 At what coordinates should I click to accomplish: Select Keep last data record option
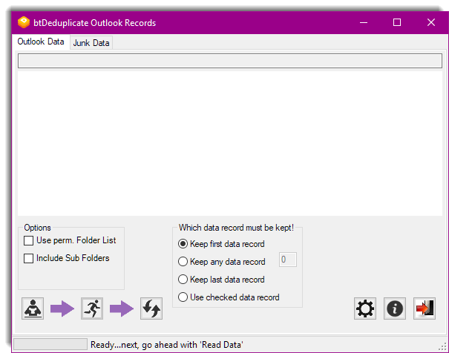[x=183, y=280]
